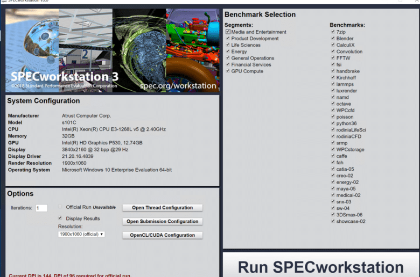Screen dimensions: 420x277
Task: Open the Resolution dropdown 1900x1060 (official)
Action: [x=81, y=234]
